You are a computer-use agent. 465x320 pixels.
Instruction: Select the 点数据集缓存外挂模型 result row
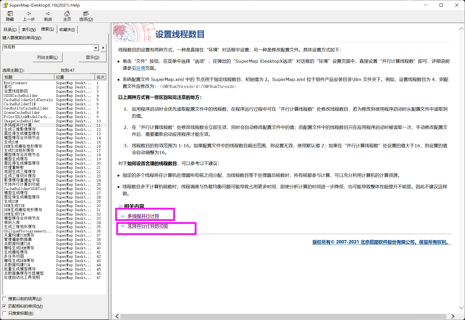(54, 273)
